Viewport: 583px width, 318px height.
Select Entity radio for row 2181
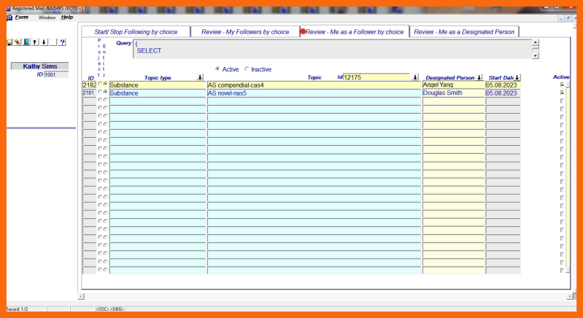click(106, 92)
